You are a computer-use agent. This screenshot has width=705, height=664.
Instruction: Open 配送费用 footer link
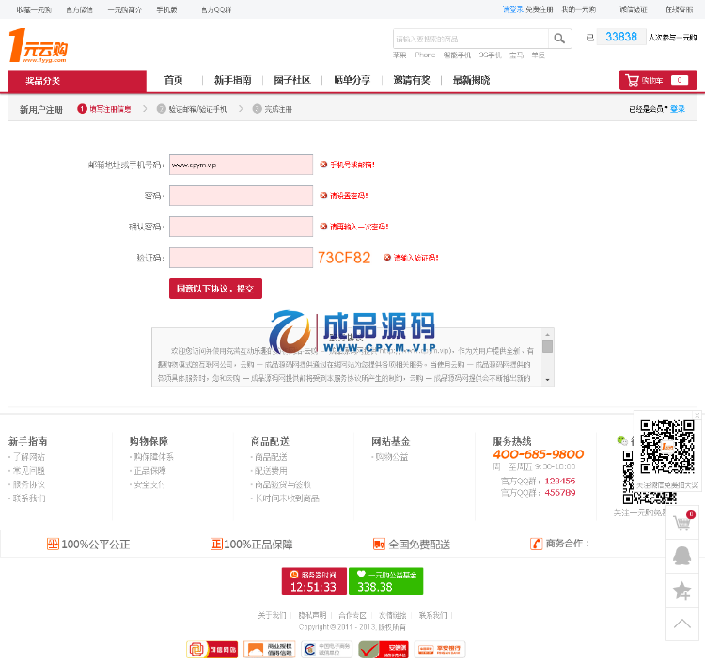click(x=271, y=471)
